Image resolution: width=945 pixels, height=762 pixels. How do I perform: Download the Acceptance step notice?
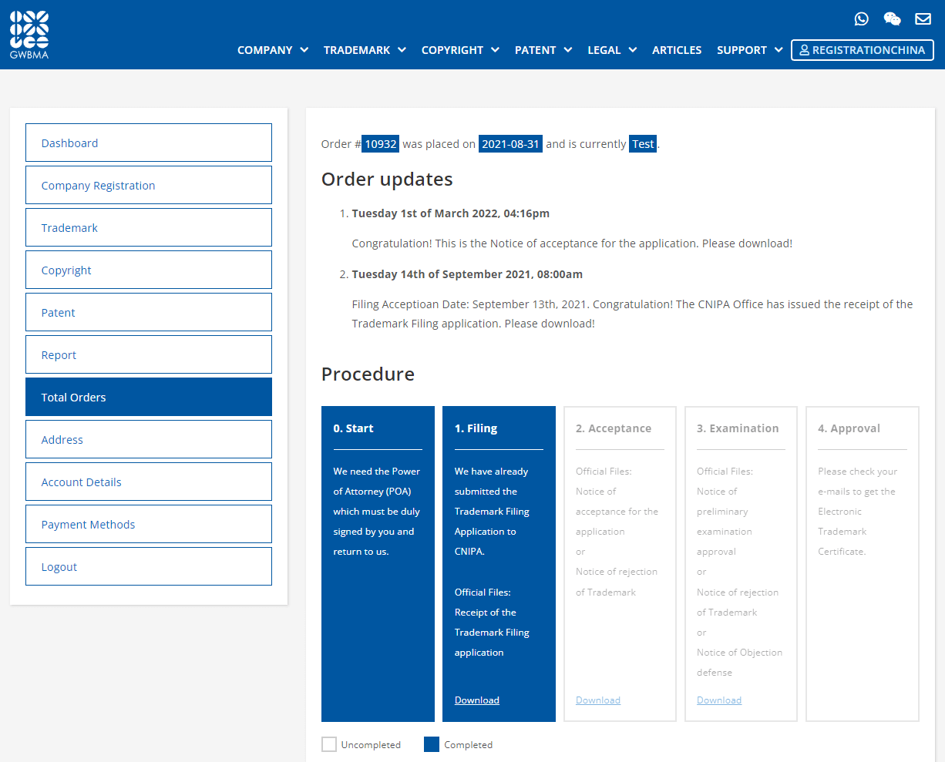click(598, 700)
